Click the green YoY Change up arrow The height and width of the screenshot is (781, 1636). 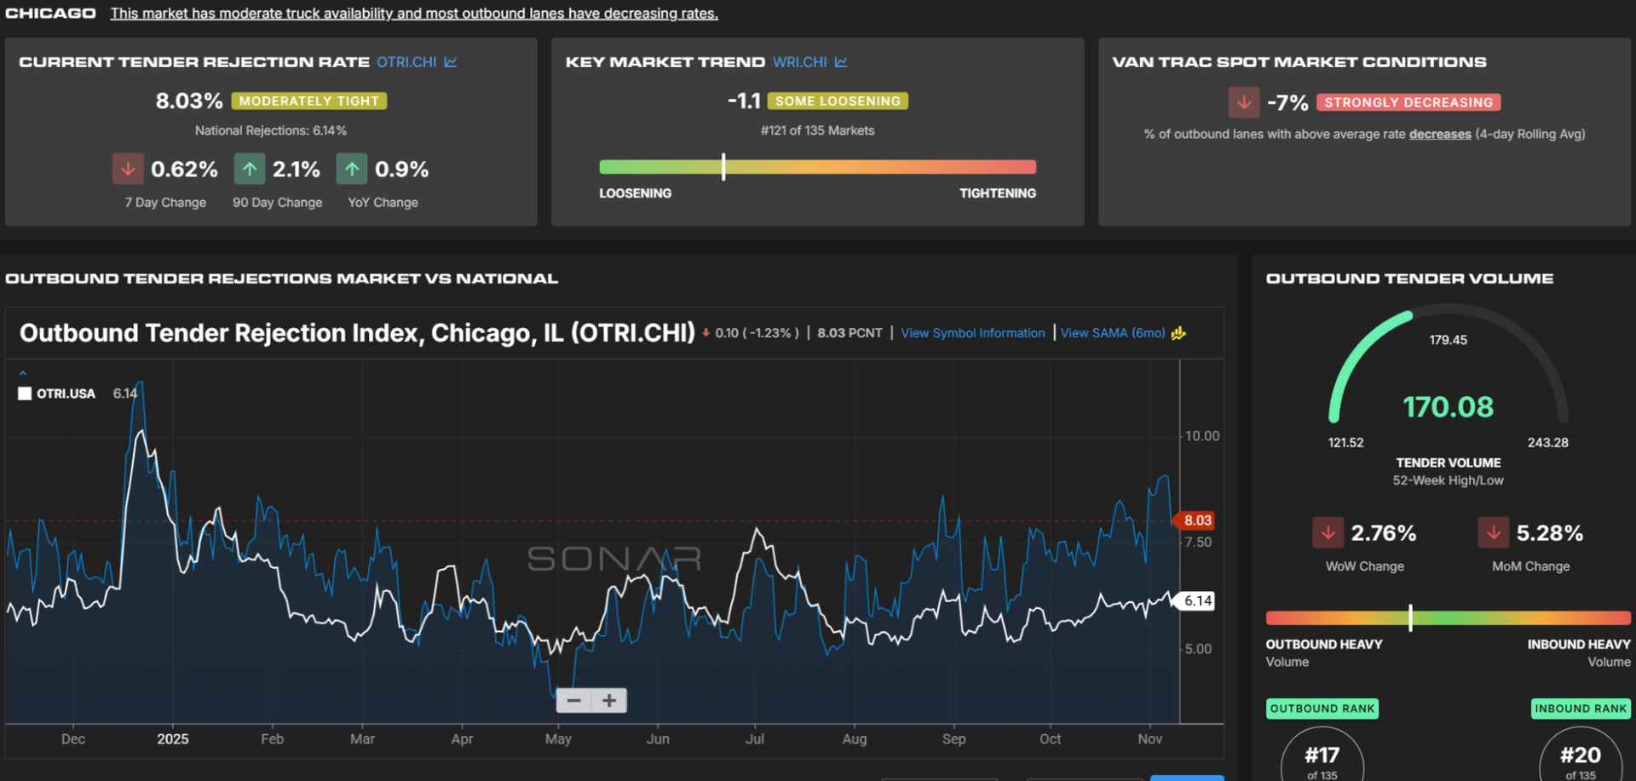point(351,169)
